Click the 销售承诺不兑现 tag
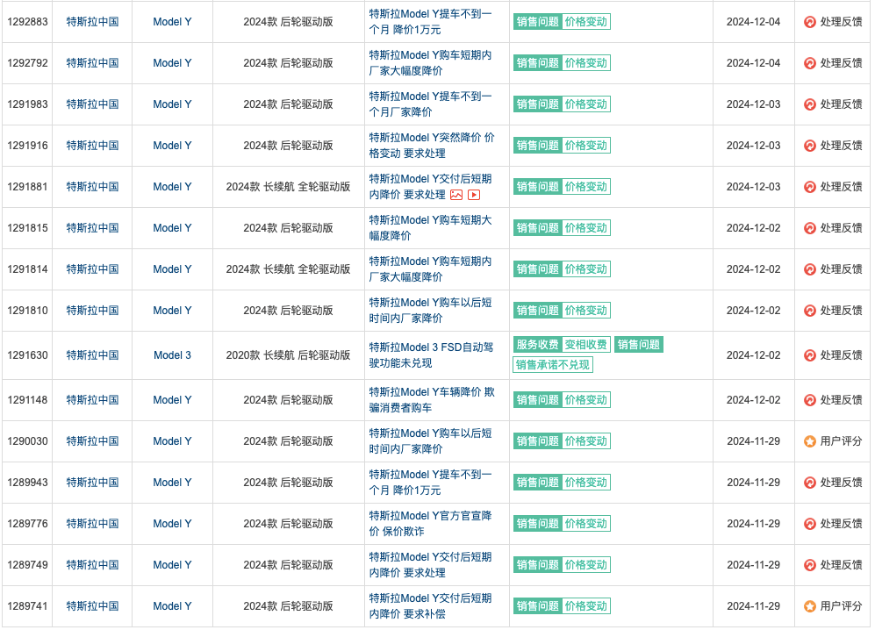 point(553,365)
